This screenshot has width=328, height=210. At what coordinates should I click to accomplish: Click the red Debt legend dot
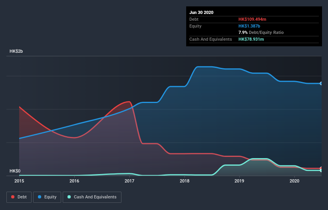point(13,197)
